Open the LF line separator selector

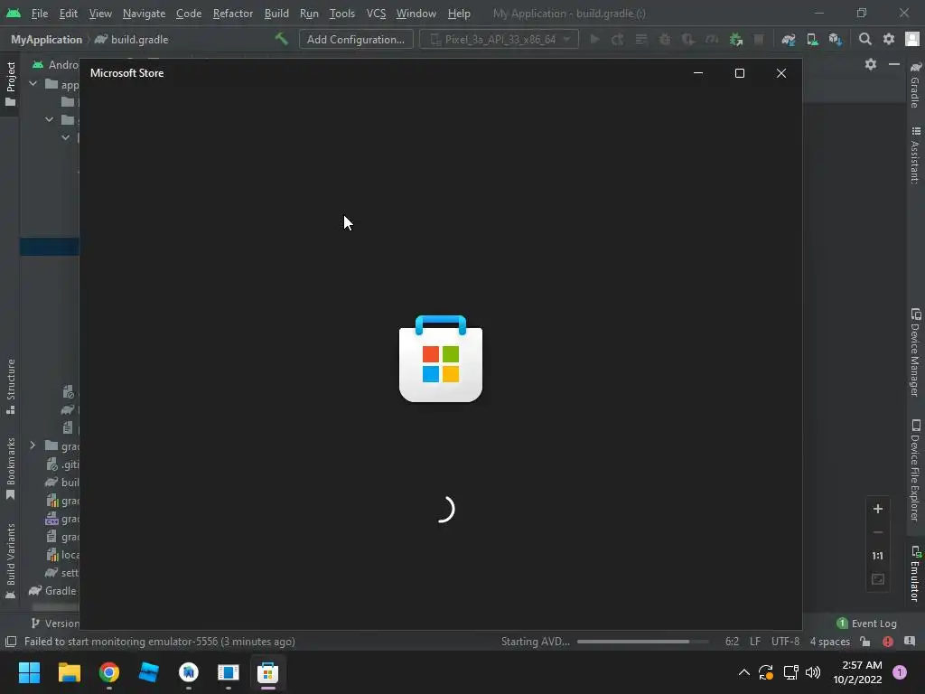point(755,642)
